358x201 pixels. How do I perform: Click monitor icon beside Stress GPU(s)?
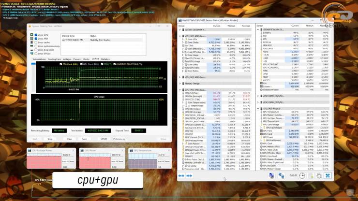click(32, 53)
